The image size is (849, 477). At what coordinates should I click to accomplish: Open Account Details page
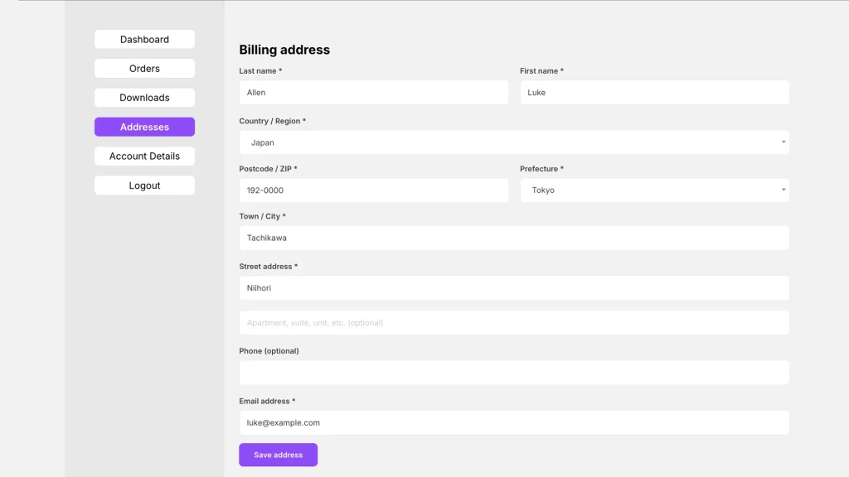tap(144, 157)
